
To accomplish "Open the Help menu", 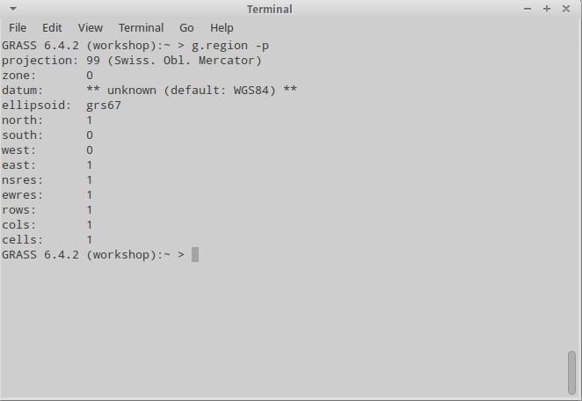I will [222, 28].
